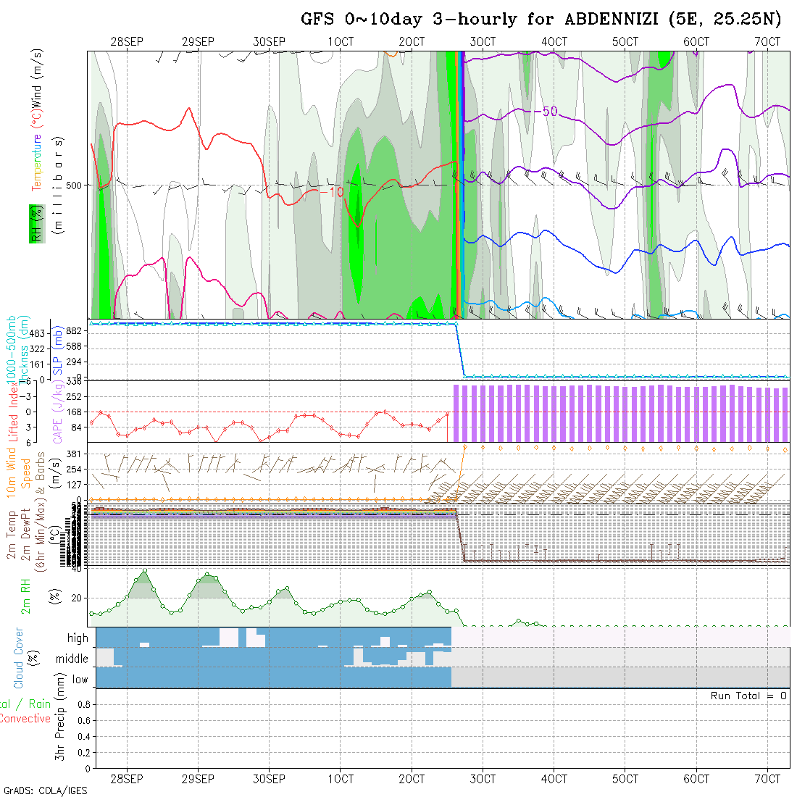Click the 500 millibar axis label
This screenshot has width=797, height=797.
tap(73, 185)
